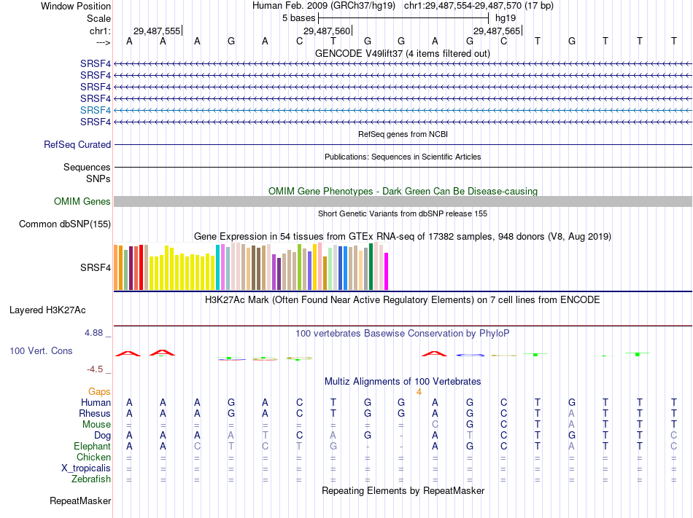Click the horizontal scale bar line

coord(403,18)
